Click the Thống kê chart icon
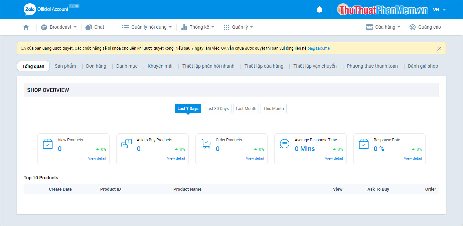Screen dimensions: 463x226 point(184,27)
